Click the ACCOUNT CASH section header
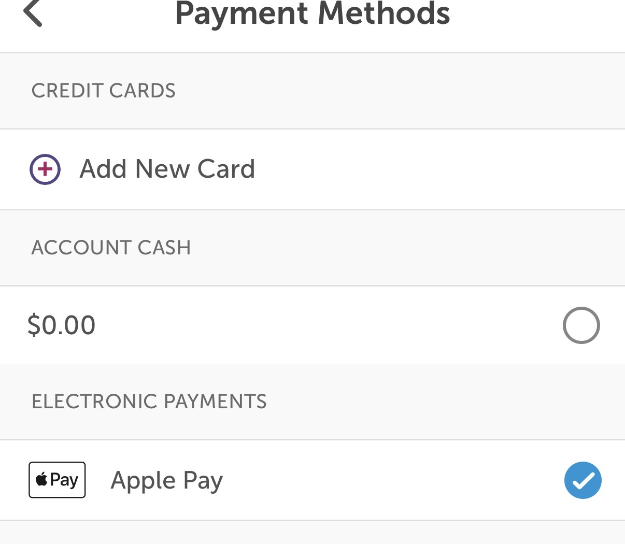This screenshot has height=544, width=625. 111,248
